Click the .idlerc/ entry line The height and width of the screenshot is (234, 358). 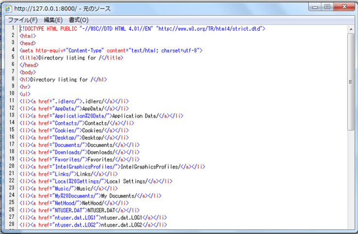pyautogui.click(x=74, y=101)
